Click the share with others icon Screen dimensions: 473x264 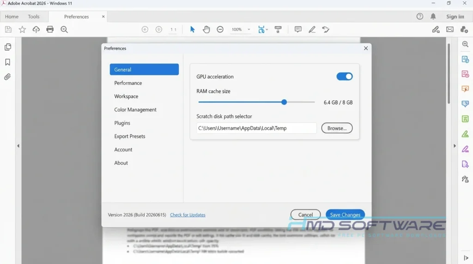pos(464,30)
